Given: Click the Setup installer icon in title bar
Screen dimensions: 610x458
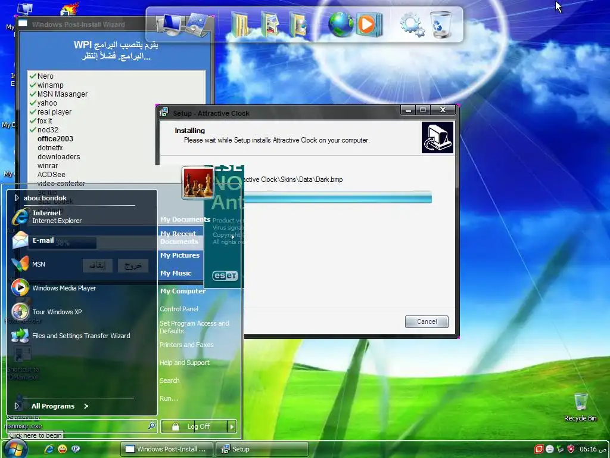Looking at the screenshot, I should [x=164, y=113].
